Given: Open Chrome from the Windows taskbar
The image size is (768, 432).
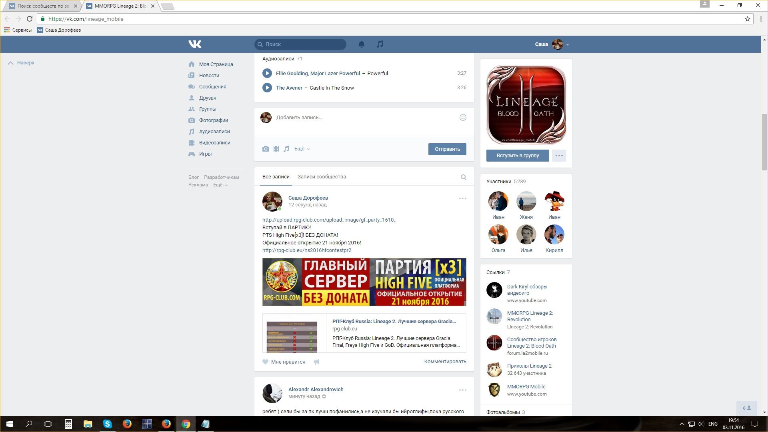Looking at the screenshot, I should click(186, 424).
